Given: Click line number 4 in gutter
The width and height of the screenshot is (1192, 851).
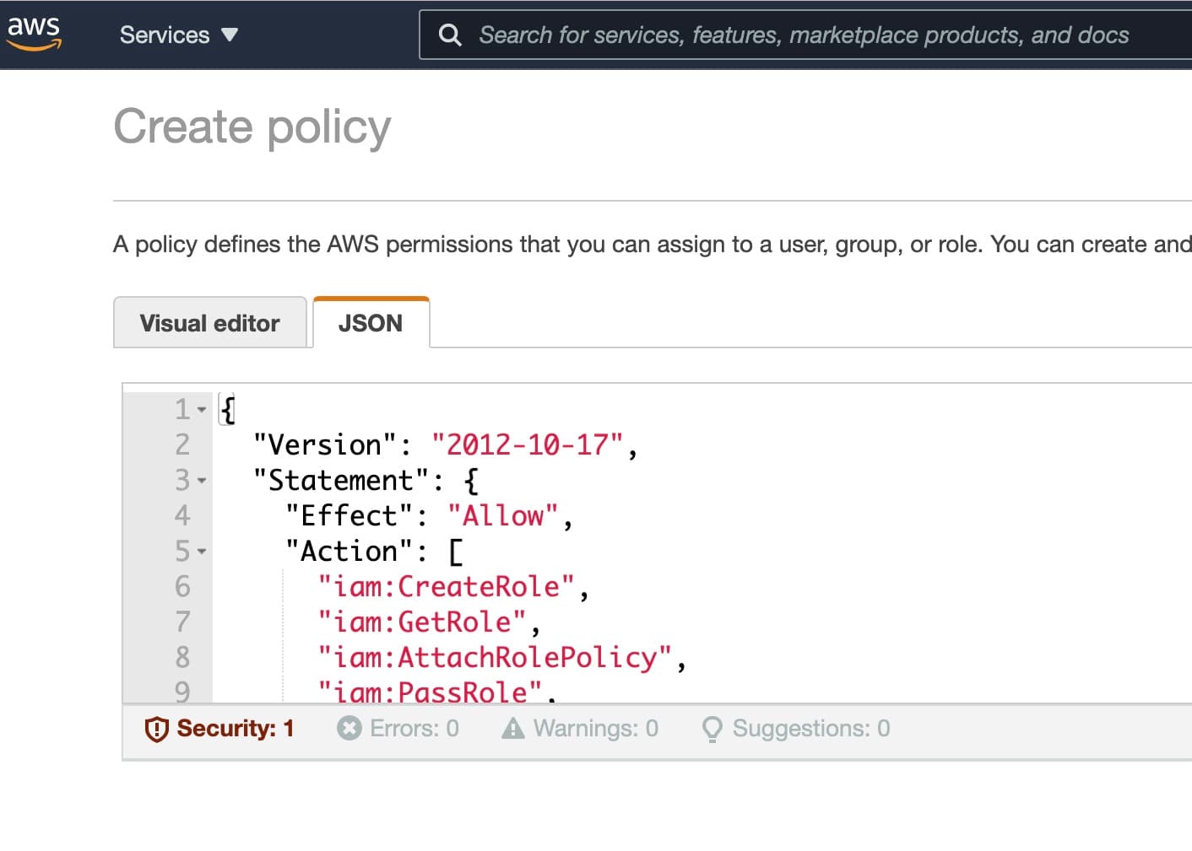Looking at the screenshot, I should (182, 515).
